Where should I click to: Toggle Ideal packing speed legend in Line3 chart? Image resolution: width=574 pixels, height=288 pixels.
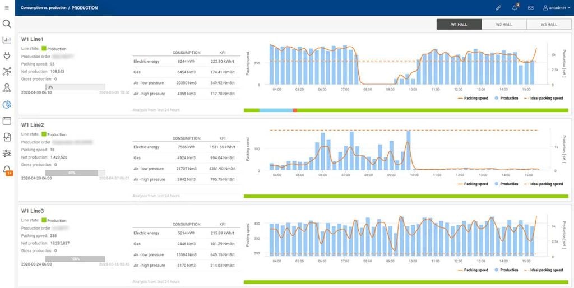pos(544,270)
